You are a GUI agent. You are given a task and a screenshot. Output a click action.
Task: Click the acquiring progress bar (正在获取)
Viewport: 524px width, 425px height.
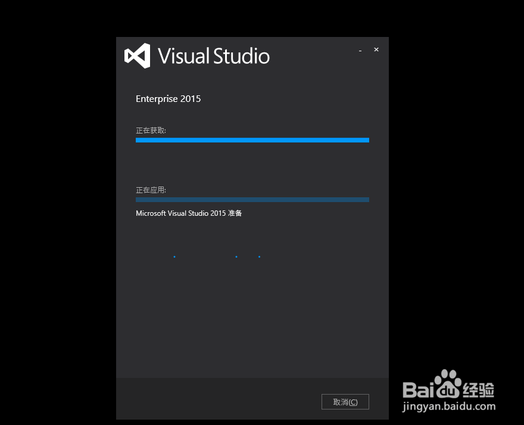(x=252, y=140)
